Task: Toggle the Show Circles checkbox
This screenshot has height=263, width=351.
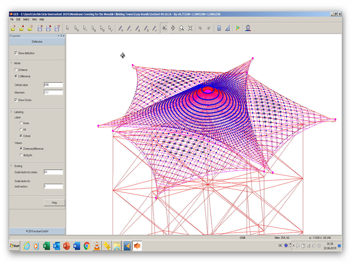Action: tap(16, 100)
